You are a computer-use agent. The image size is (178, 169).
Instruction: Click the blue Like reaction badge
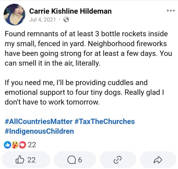tap(7, 145)
